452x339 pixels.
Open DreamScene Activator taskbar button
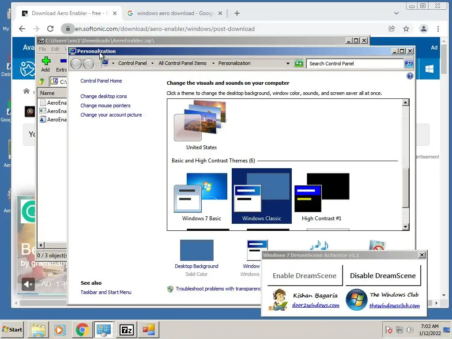tap(149, 330)
